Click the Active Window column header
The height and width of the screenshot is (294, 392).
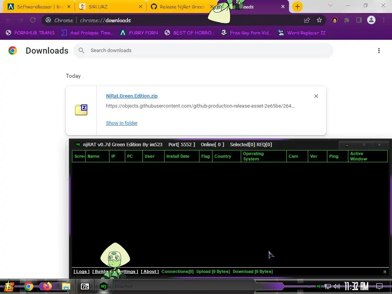(368, 156)
